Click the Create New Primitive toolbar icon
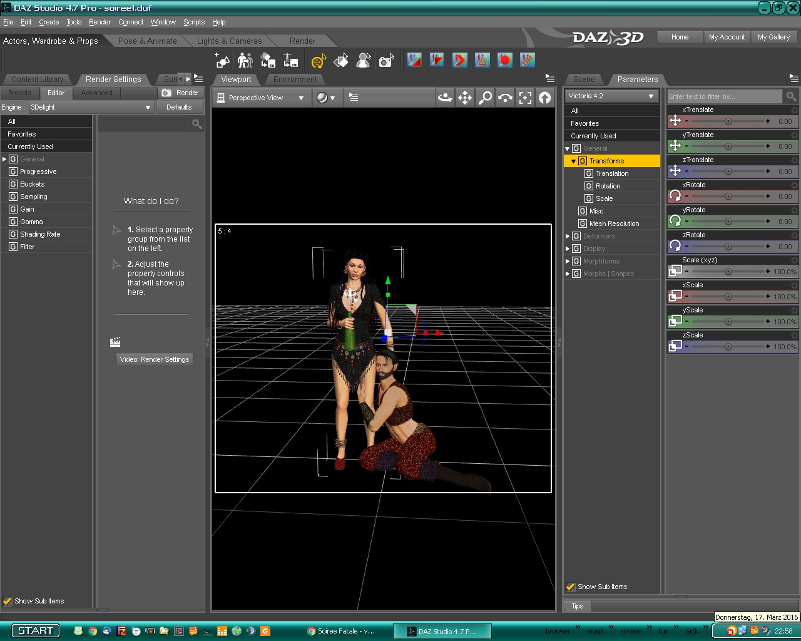This screenshot has height=641, width=801. pyautogui.click(x=222, y=60)
